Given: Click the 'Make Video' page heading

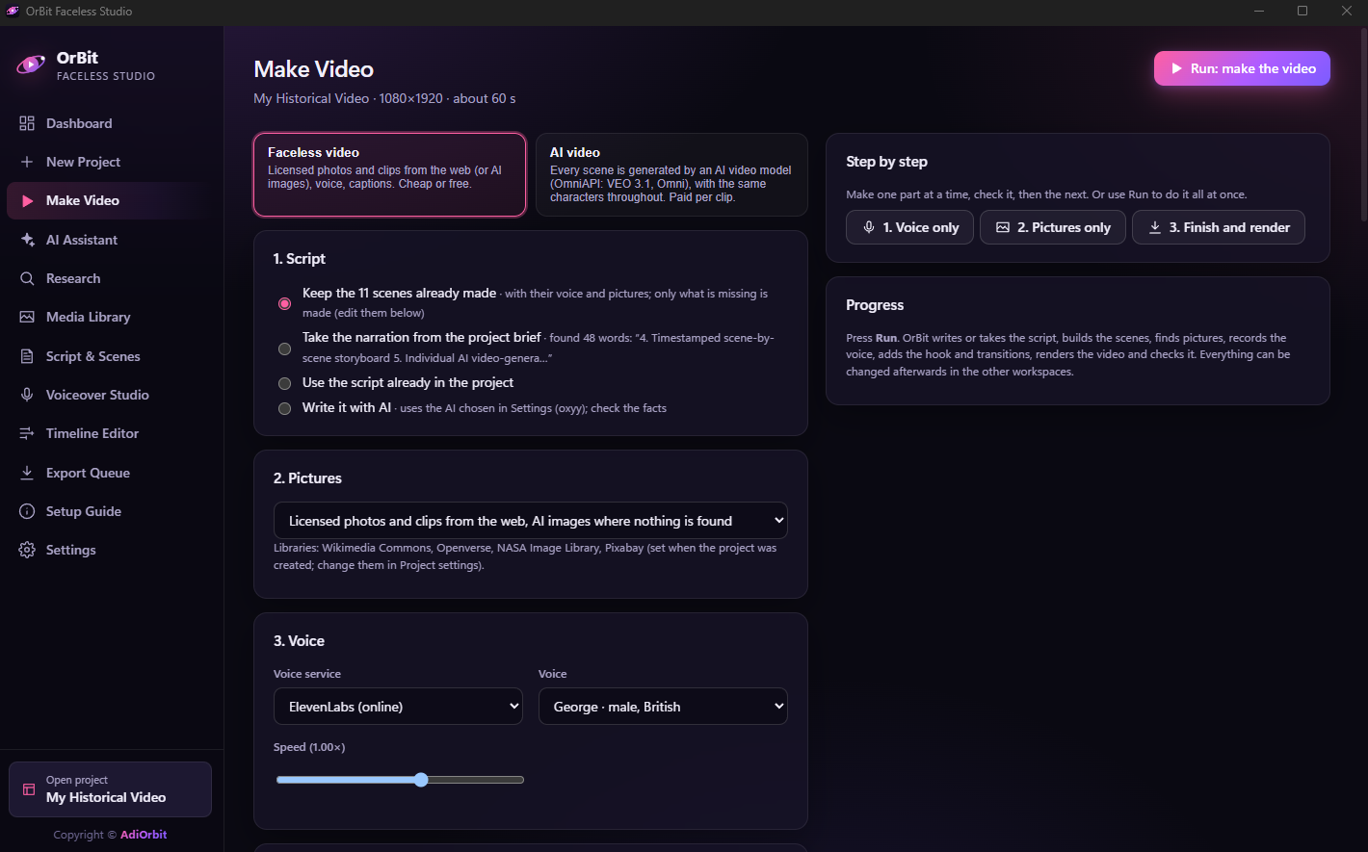Looking at the screenshot, I should click(313, 69).
